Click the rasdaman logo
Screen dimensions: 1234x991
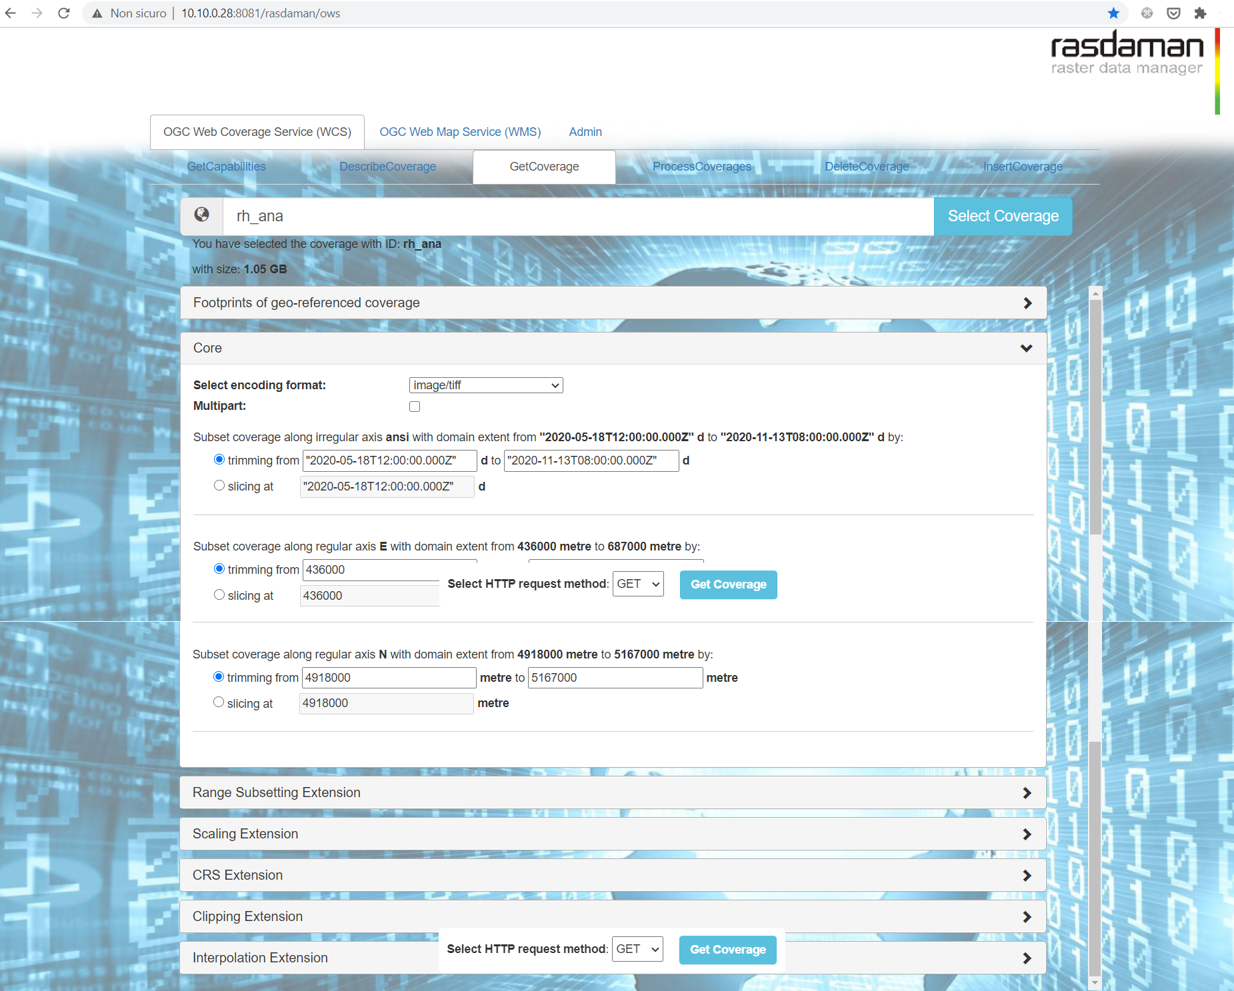pos(1127,53)
